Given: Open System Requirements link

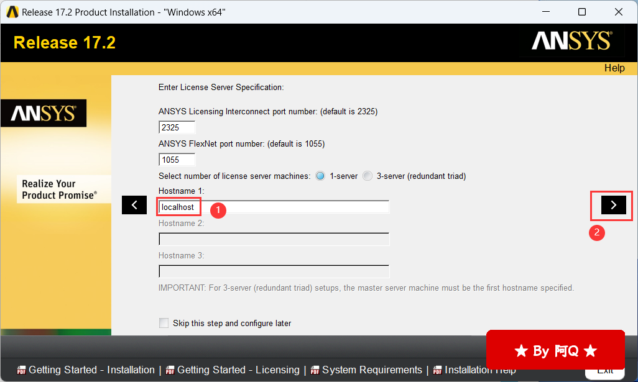Looking at the screenshot, I should 372,370.
